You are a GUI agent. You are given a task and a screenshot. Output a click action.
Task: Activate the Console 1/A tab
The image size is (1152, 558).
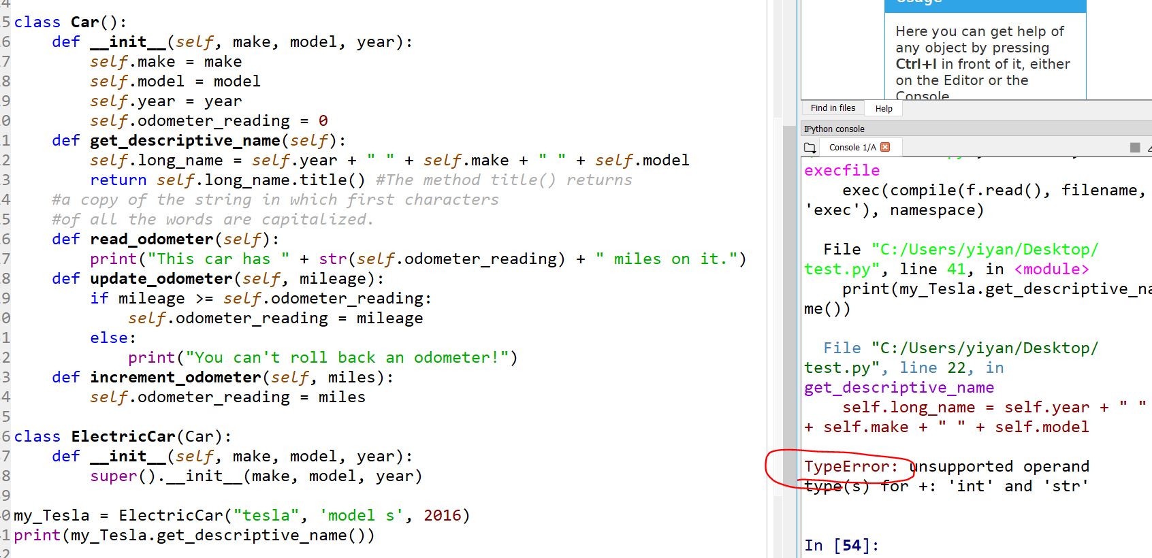click(x=852, y=148)
